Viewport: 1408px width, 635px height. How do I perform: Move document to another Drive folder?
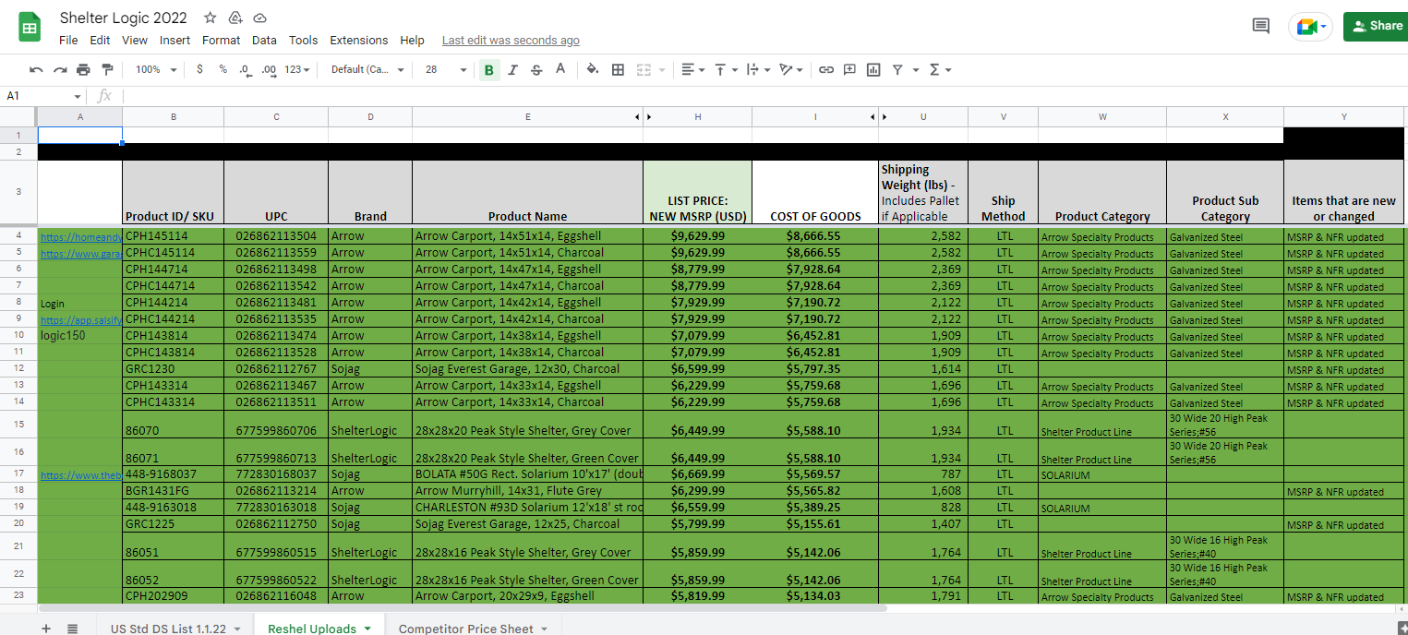(x=235, y=18)
